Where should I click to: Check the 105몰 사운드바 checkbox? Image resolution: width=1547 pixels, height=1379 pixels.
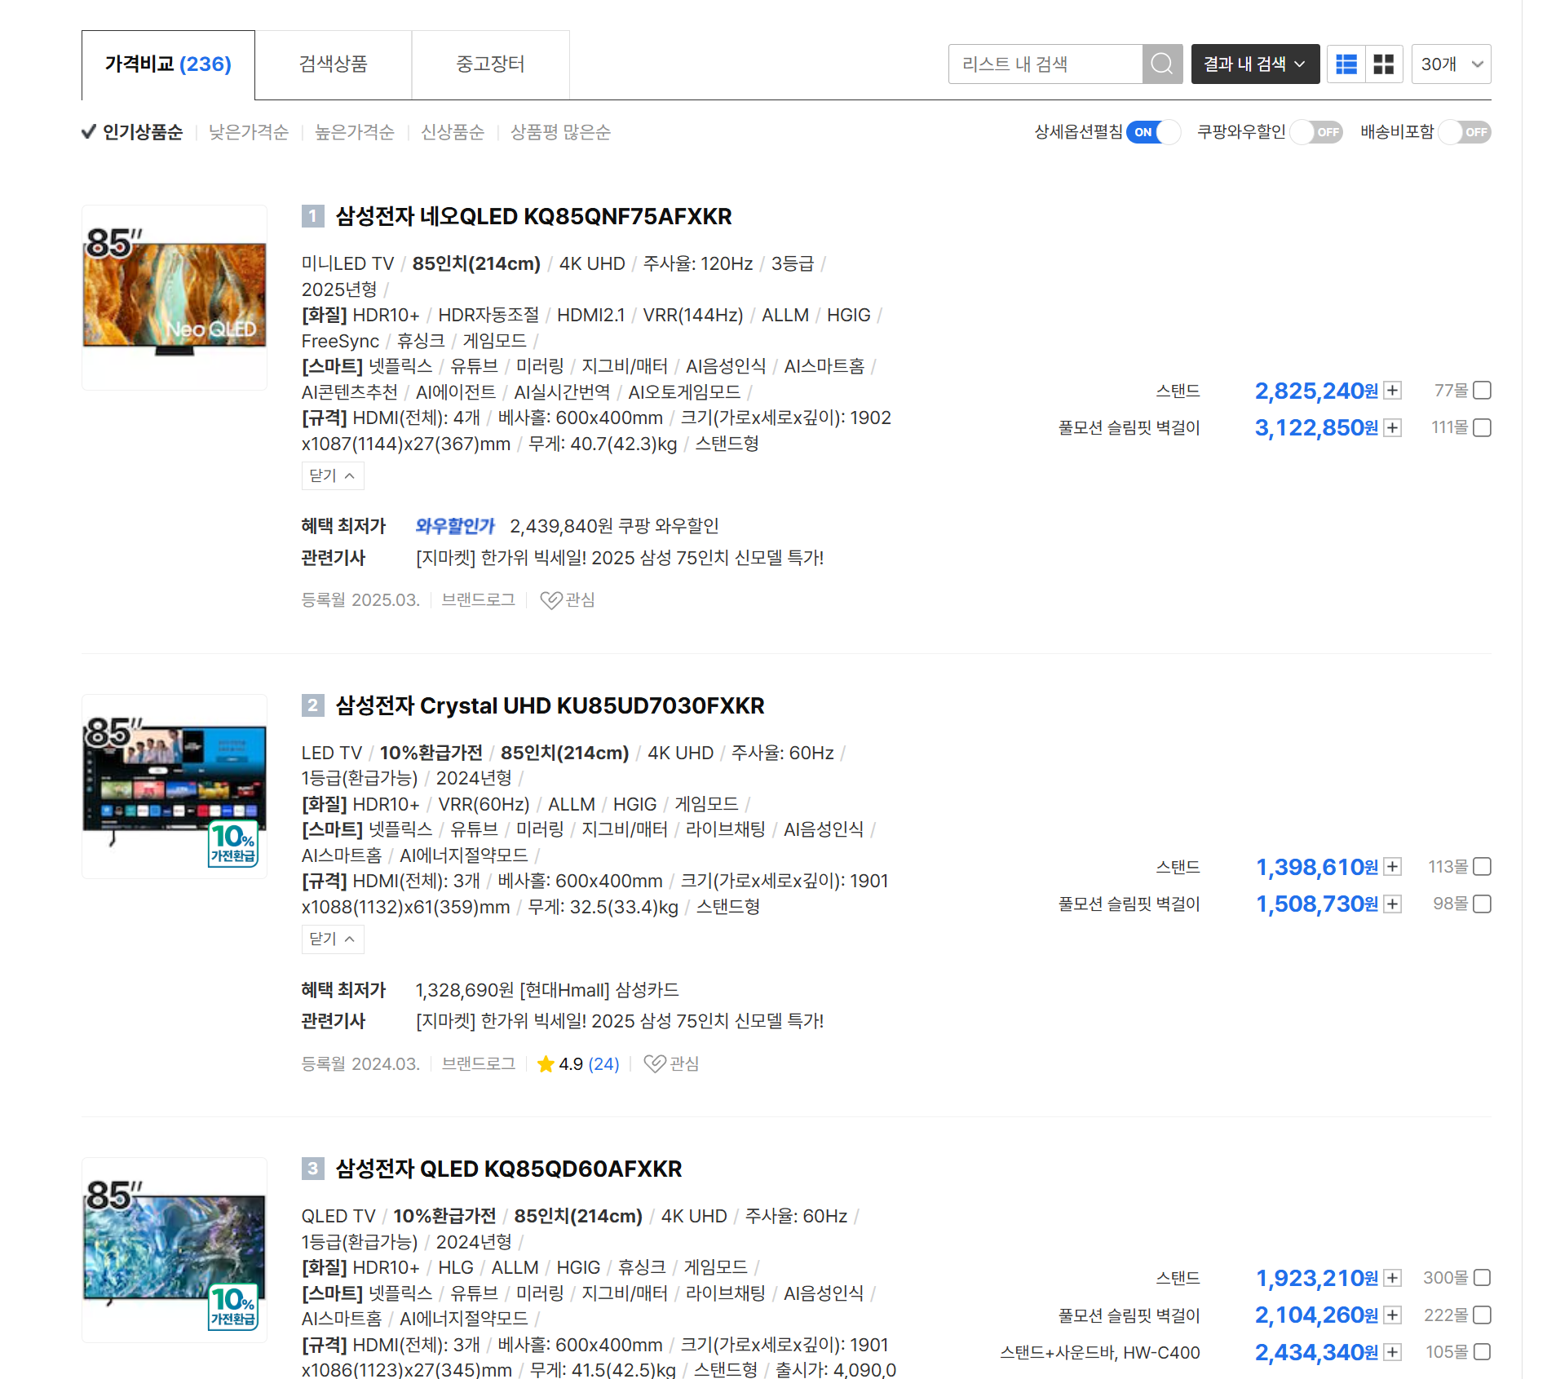pyautogui.click(x=1483, y=1352)
